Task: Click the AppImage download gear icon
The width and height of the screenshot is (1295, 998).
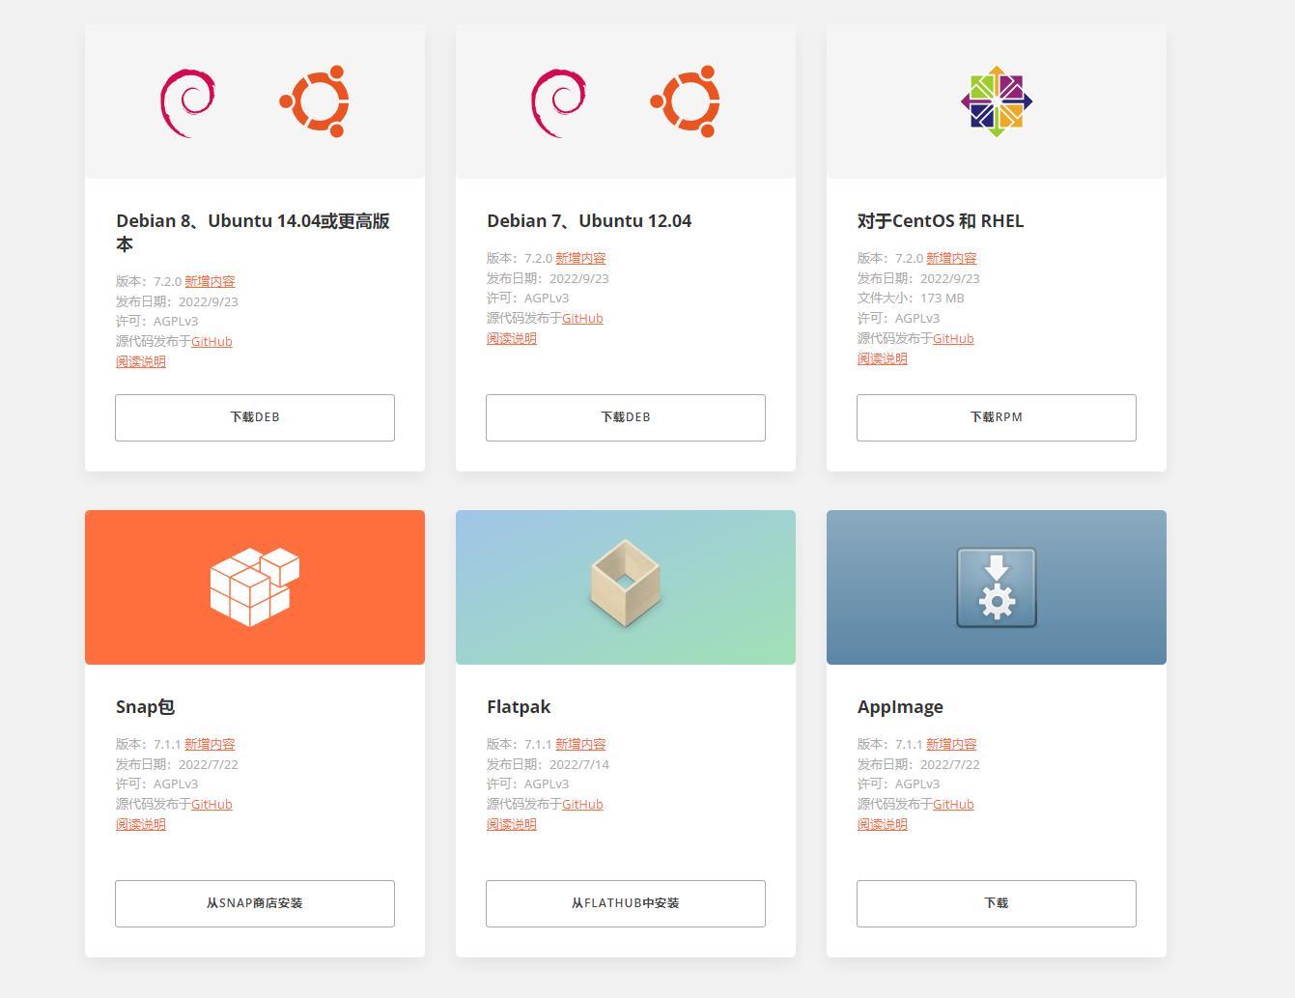Action: coord(996,586)
